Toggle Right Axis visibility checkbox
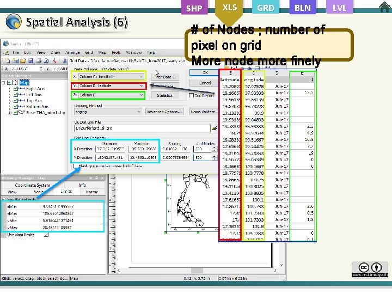 (x=15, y=89)
